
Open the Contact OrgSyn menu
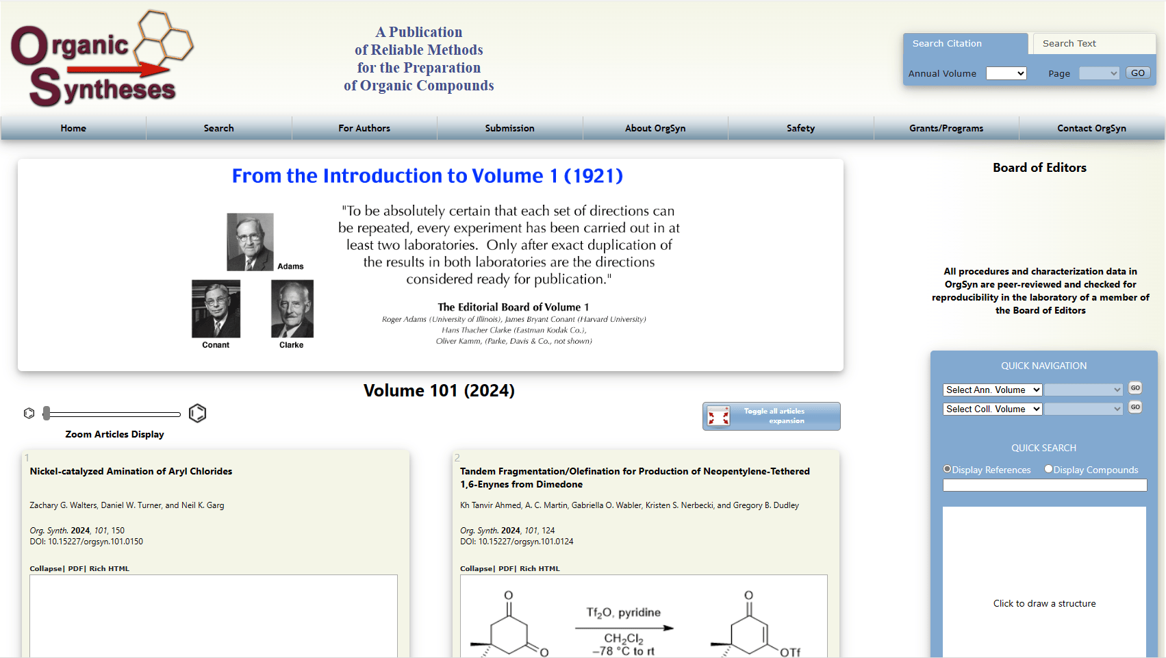1091,128
